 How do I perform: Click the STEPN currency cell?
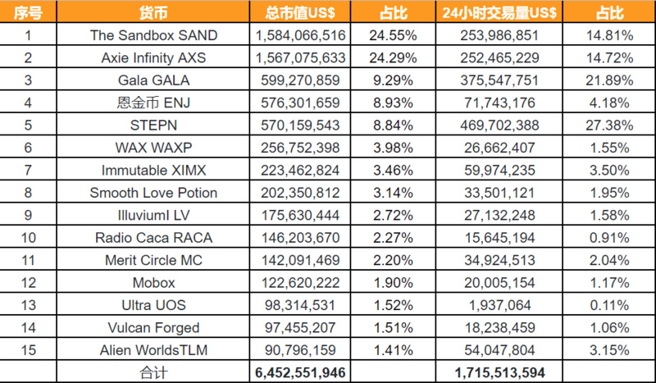pyautogui.click(x=153, y=125)
